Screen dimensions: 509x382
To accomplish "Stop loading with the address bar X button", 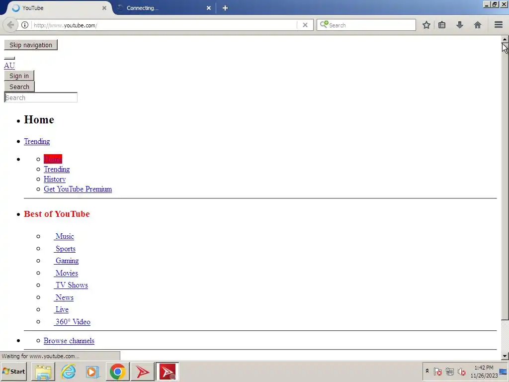I will [305, 25].
